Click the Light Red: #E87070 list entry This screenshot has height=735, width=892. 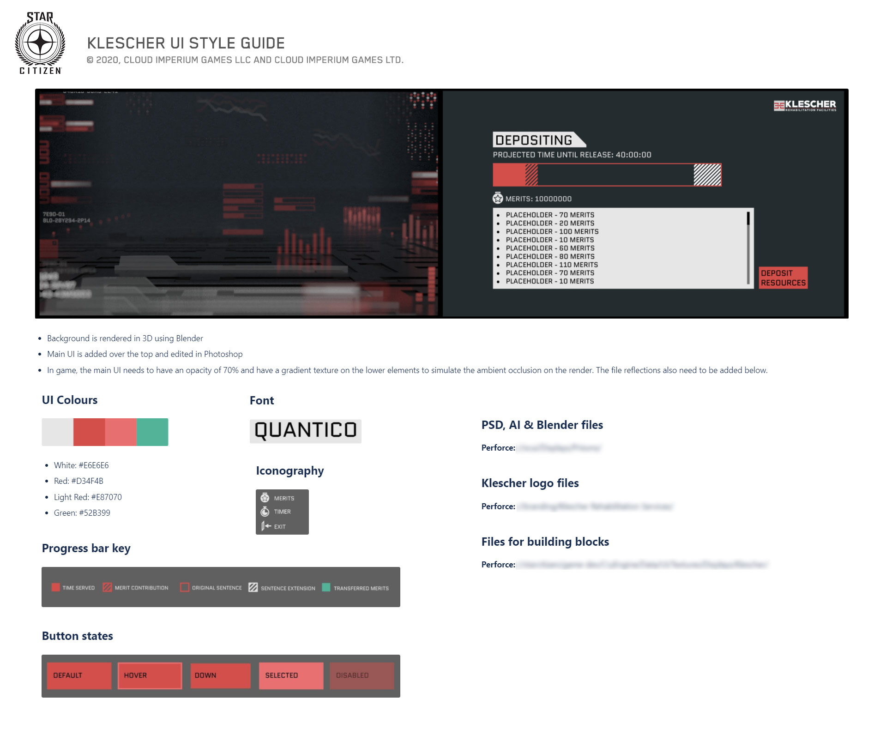[x=88, y=497]
